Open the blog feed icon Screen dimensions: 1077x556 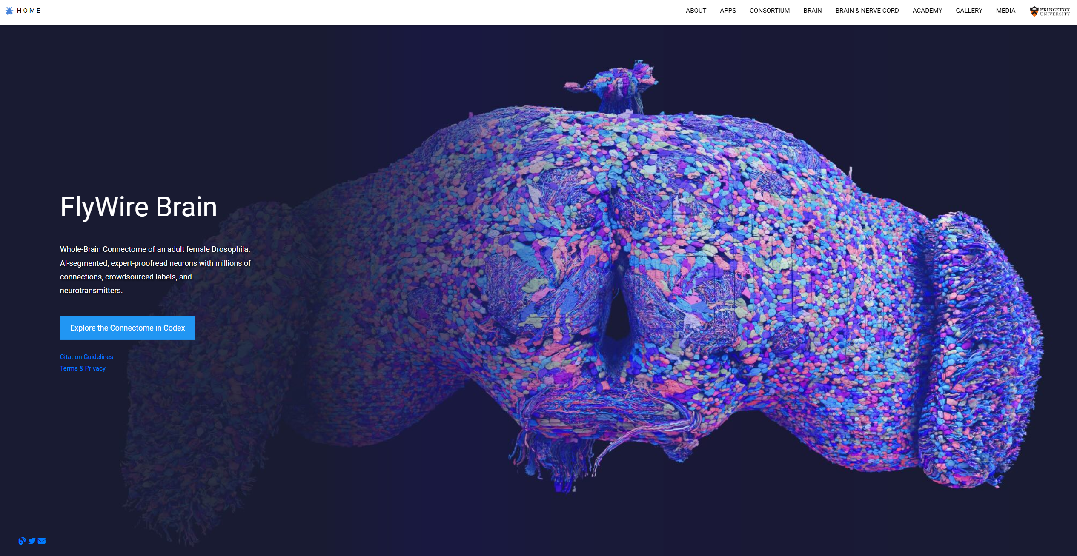click(22, 541)
